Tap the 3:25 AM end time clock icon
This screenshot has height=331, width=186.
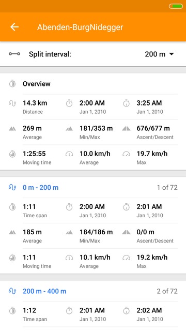(126, 103)
